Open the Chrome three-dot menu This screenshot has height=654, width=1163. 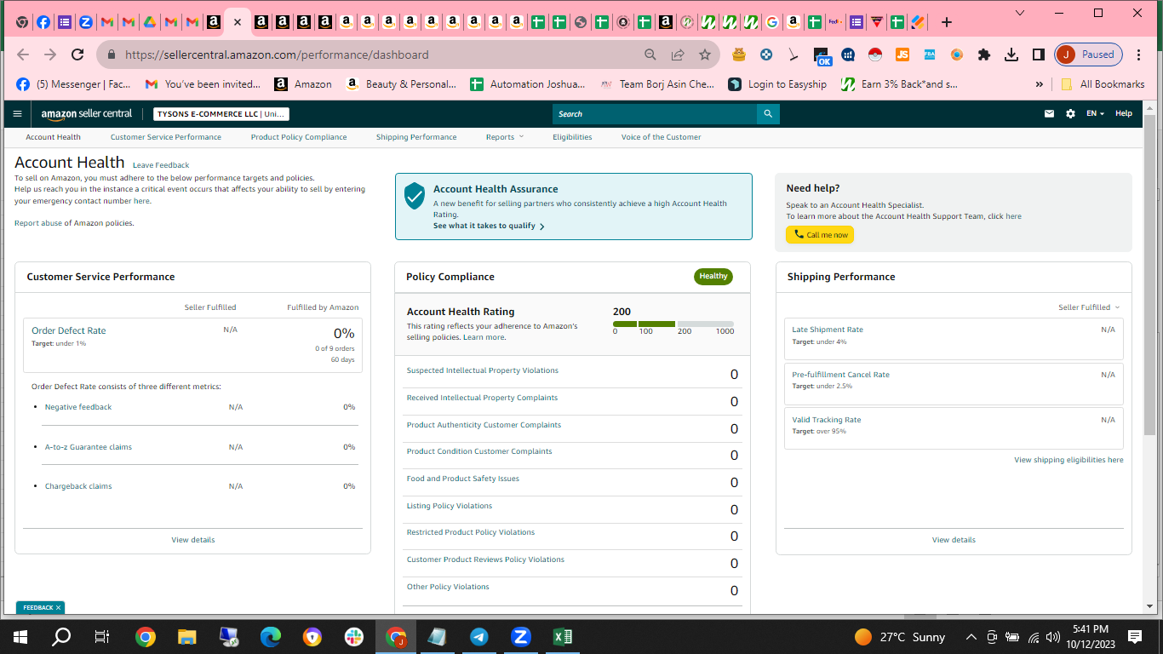click(1139, 54)
